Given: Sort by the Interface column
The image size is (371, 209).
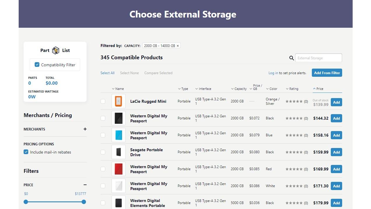Looking at the screenshot, I should click(x=203, y=89).
